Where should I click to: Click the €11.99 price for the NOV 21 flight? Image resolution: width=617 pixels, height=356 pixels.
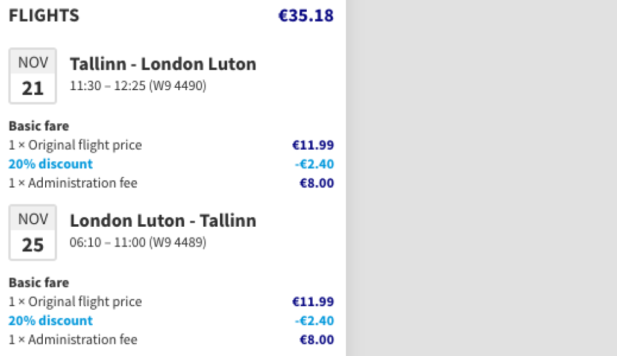click(313, 145)
